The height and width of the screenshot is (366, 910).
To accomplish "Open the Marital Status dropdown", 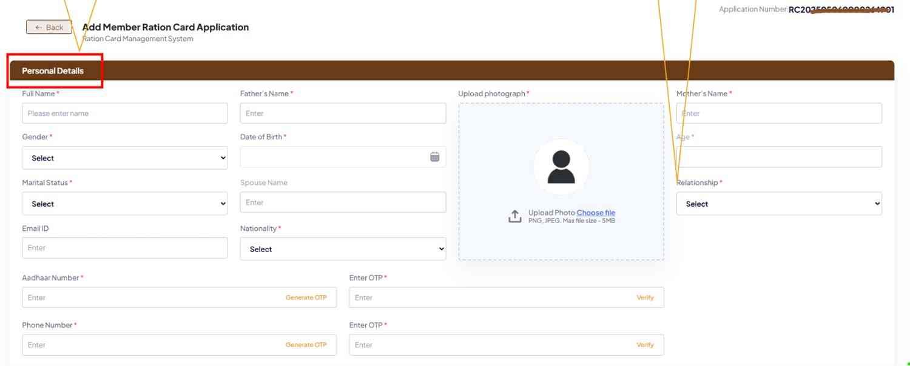I will pos(125,204).
